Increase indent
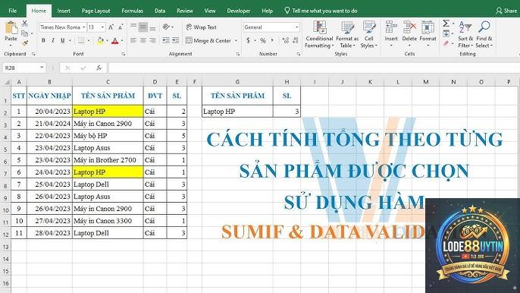 175,40
